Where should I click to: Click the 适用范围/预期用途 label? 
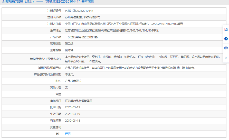[50, 68]
